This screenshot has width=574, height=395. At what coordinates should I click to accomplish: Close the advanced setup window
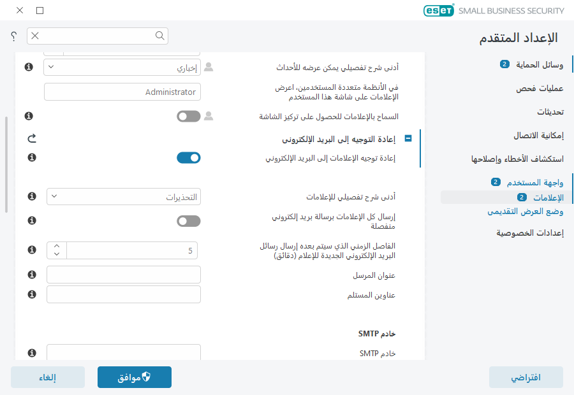tap(20, 10)
